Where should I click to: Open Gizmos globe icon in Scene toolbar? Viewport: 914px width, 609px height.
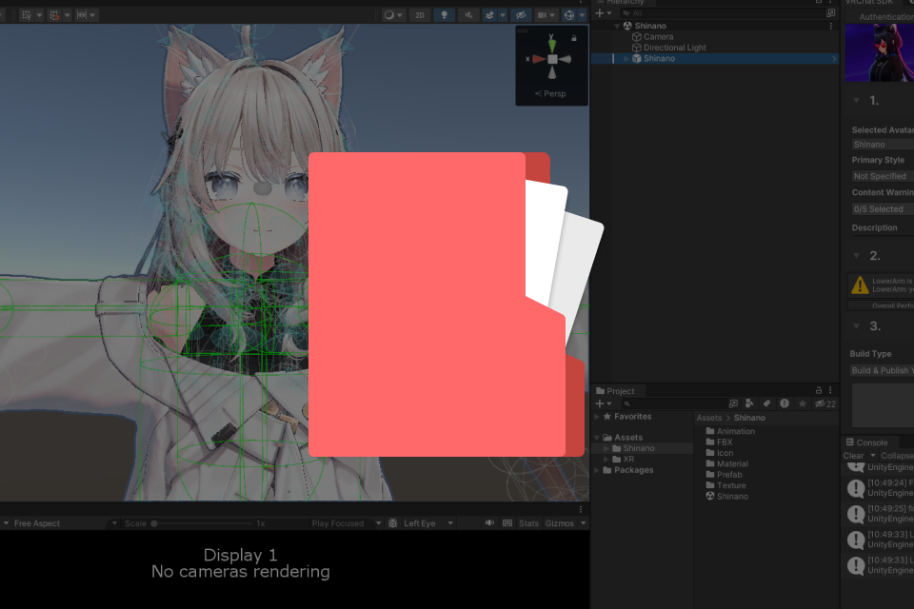569,15
